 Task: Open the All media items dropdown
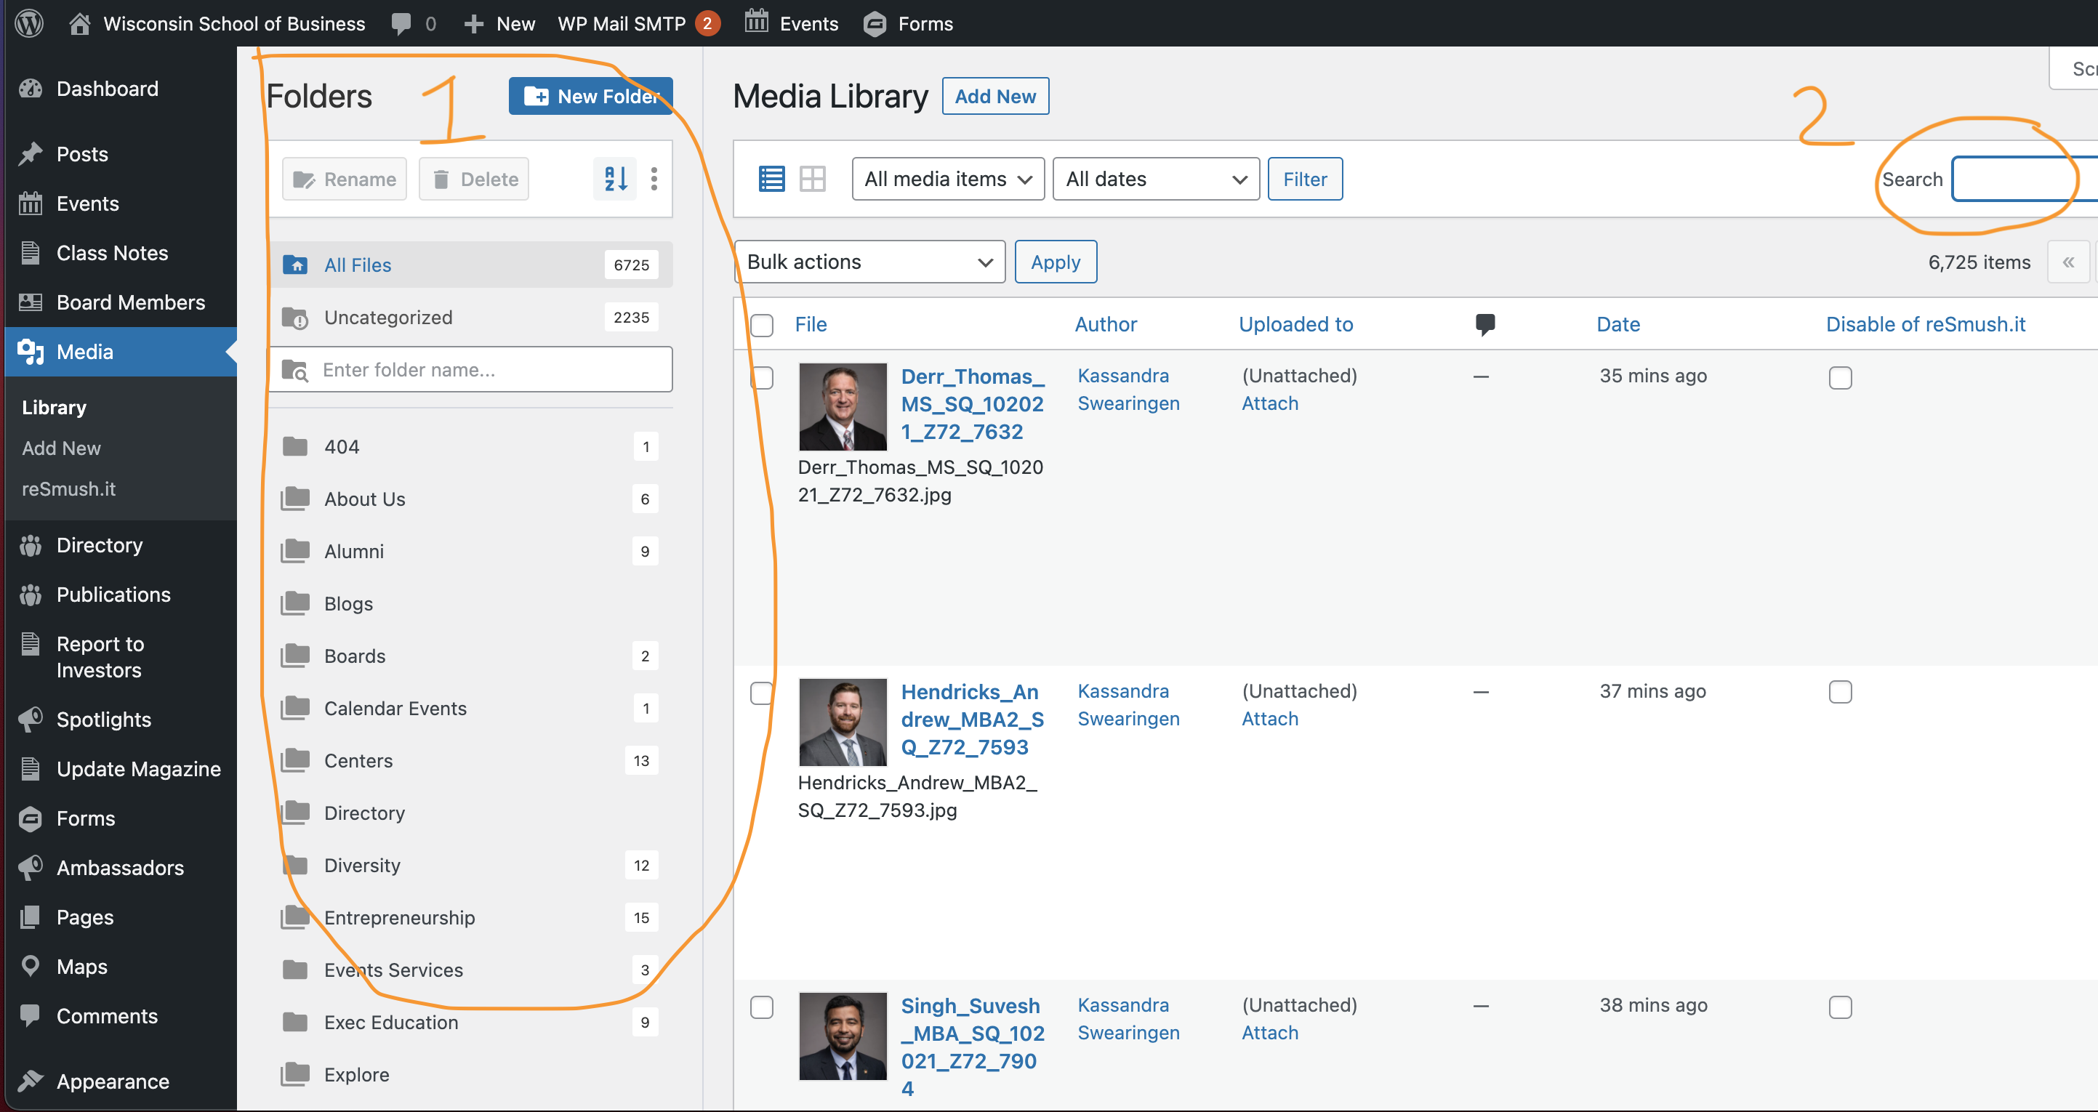pos(947,179)
